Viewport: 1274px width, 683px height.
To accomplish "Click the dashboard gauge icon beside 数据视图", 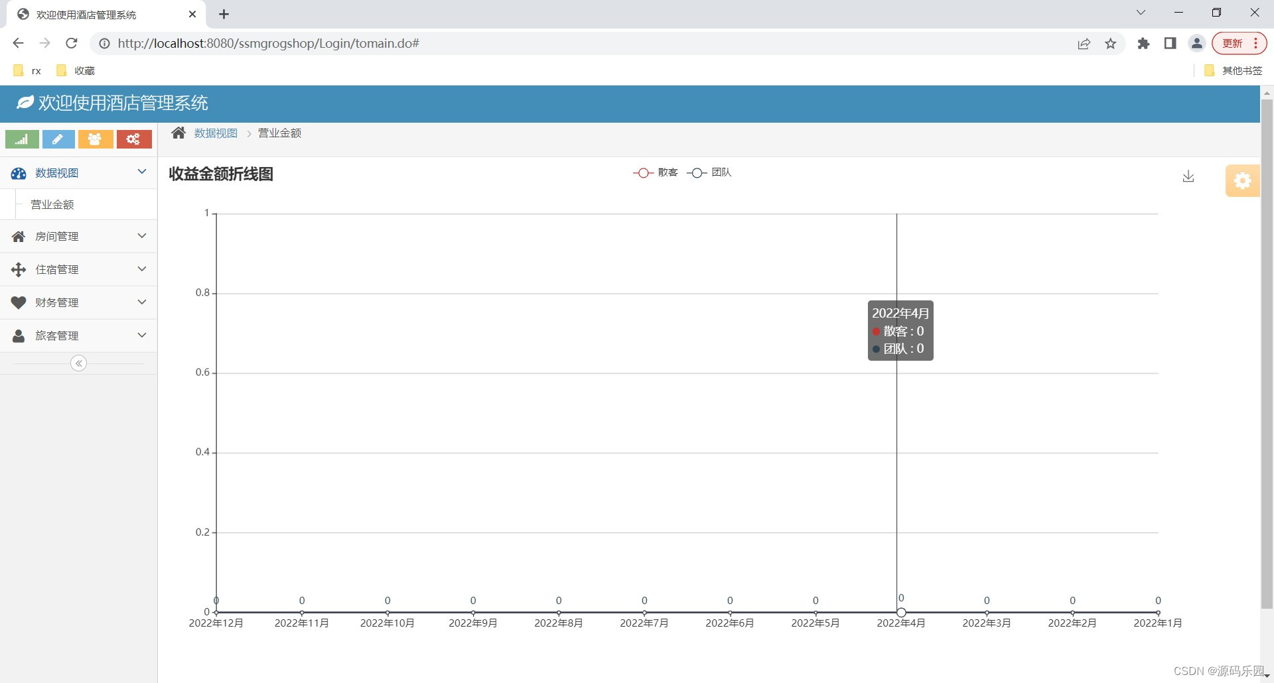I will (x=18, y=172).
